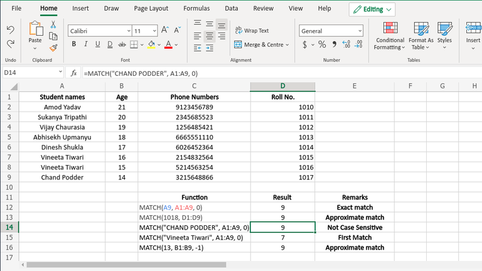Click the Editing mode button
This screenshot has width=482, height=271.
(373, 9)
